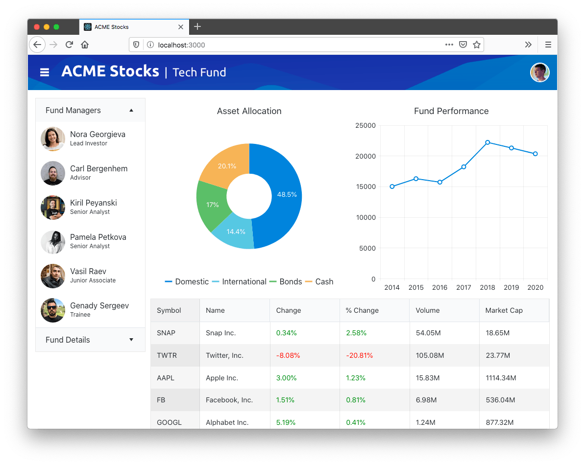Click the name Vasil Raev
The height and width of the screenshot is (465, 585).
tap(88, 271)
